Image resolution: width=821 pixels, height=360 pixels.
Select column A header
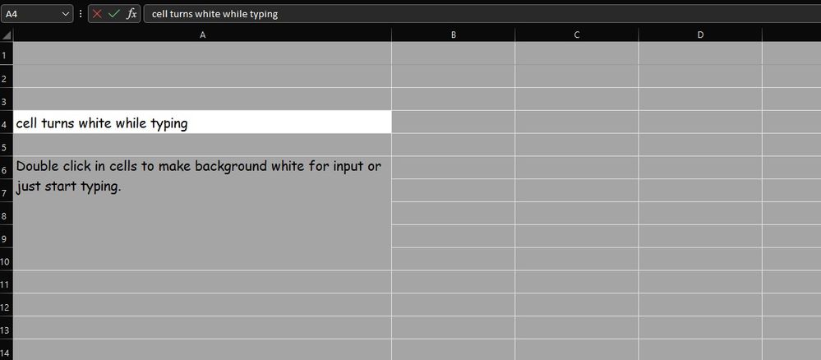202,35
